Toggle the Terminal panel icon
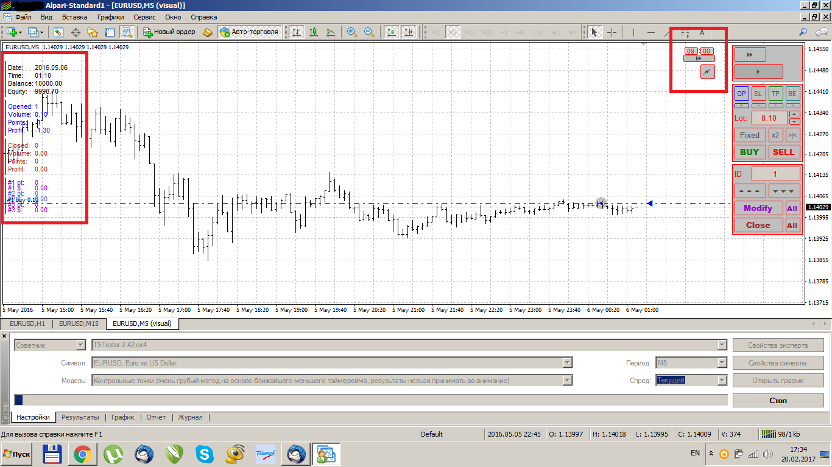Screen dimensions: 832x467 [x=110, y=32]
